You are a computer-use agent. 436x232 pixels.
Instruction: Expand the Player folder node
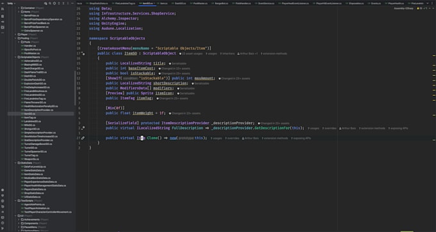tap(16, 35)
